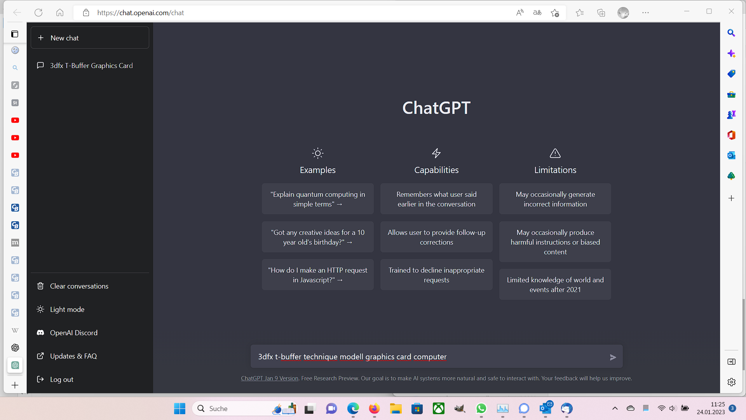Toggle vertical tabs pane icon
The image size is (746, 420).
pos(15,34)
